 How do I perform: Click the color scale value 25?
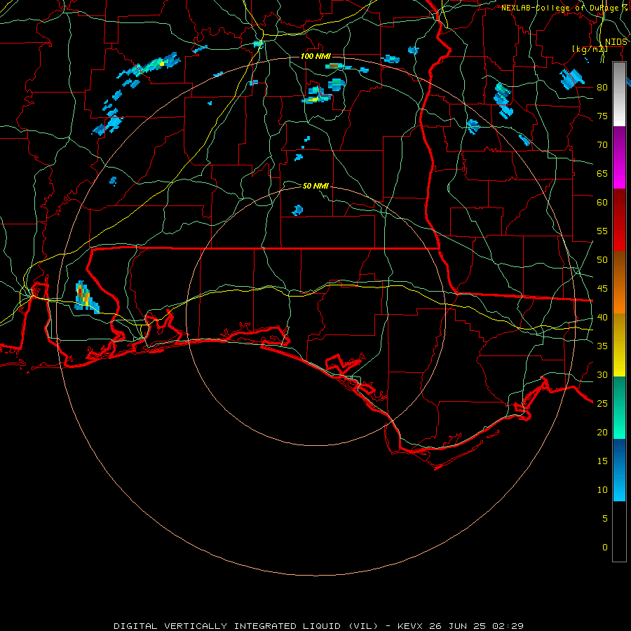[x=602, y=403]
